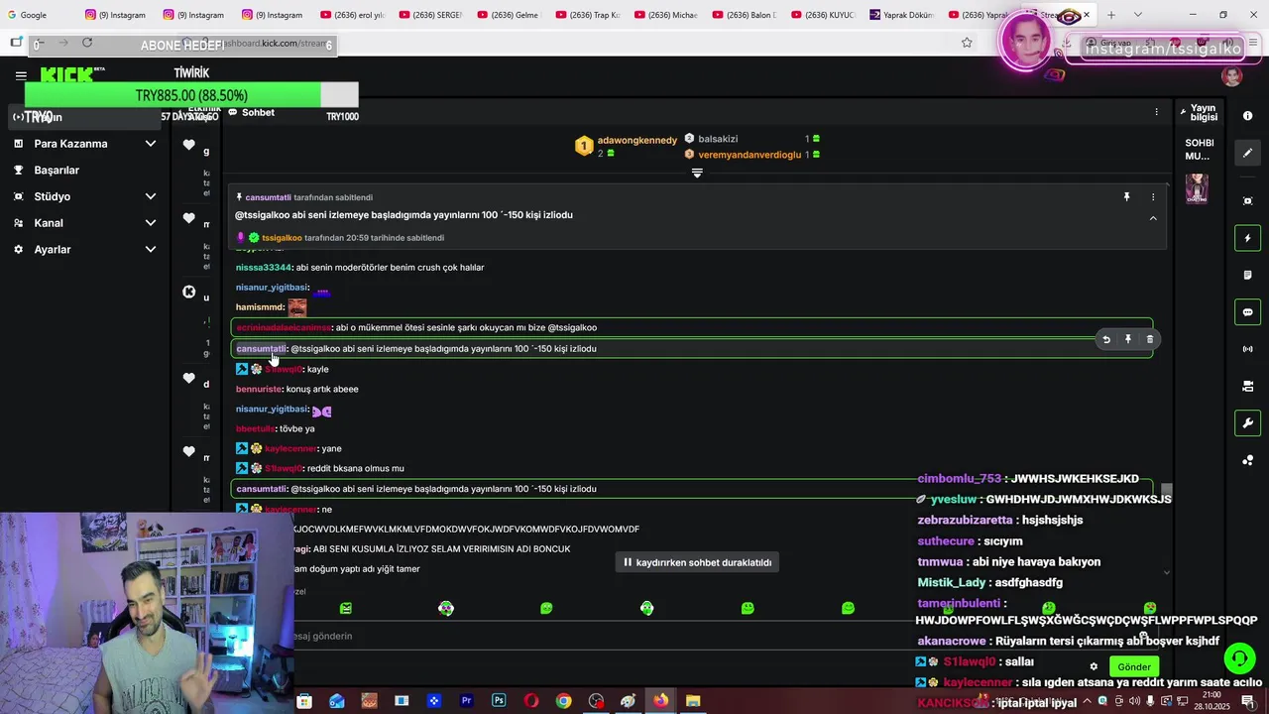Open File Explorer from the taskbar
1269x714 pixels.
(693, 701)
